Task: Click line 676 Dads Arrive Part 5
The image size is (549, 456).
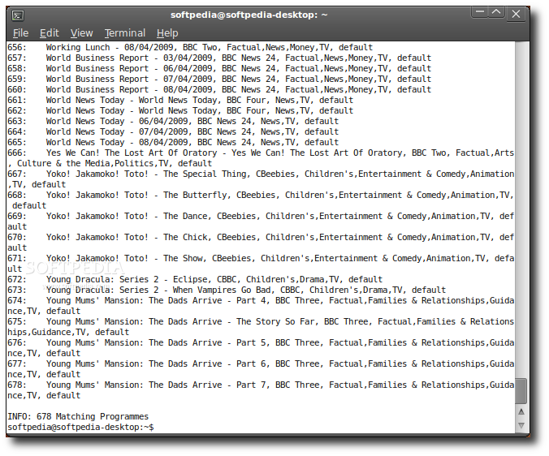Action: click(261, 347)
